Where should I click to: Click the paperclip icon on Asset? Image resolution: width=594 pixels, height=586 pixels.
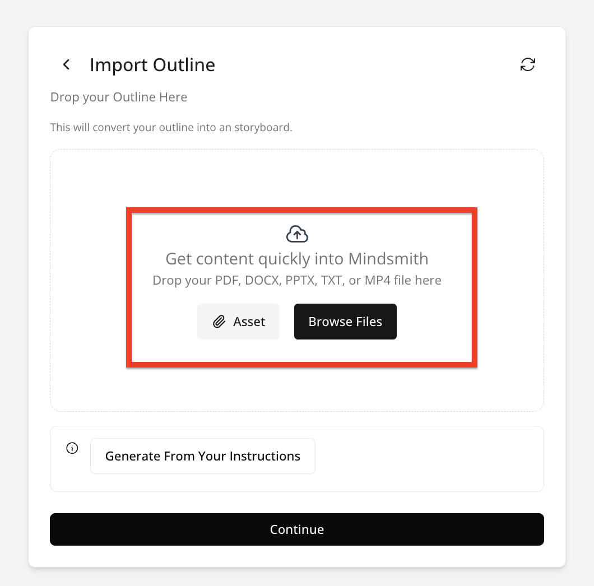[219, 322]
